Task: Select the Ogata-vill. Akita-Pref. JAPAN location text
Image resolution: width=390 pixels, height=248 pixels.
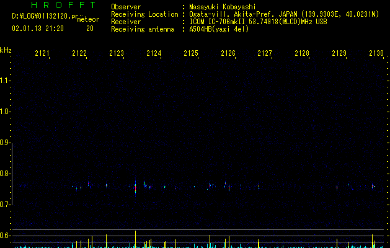Action: pyautogui.click(x=284, y=14)
